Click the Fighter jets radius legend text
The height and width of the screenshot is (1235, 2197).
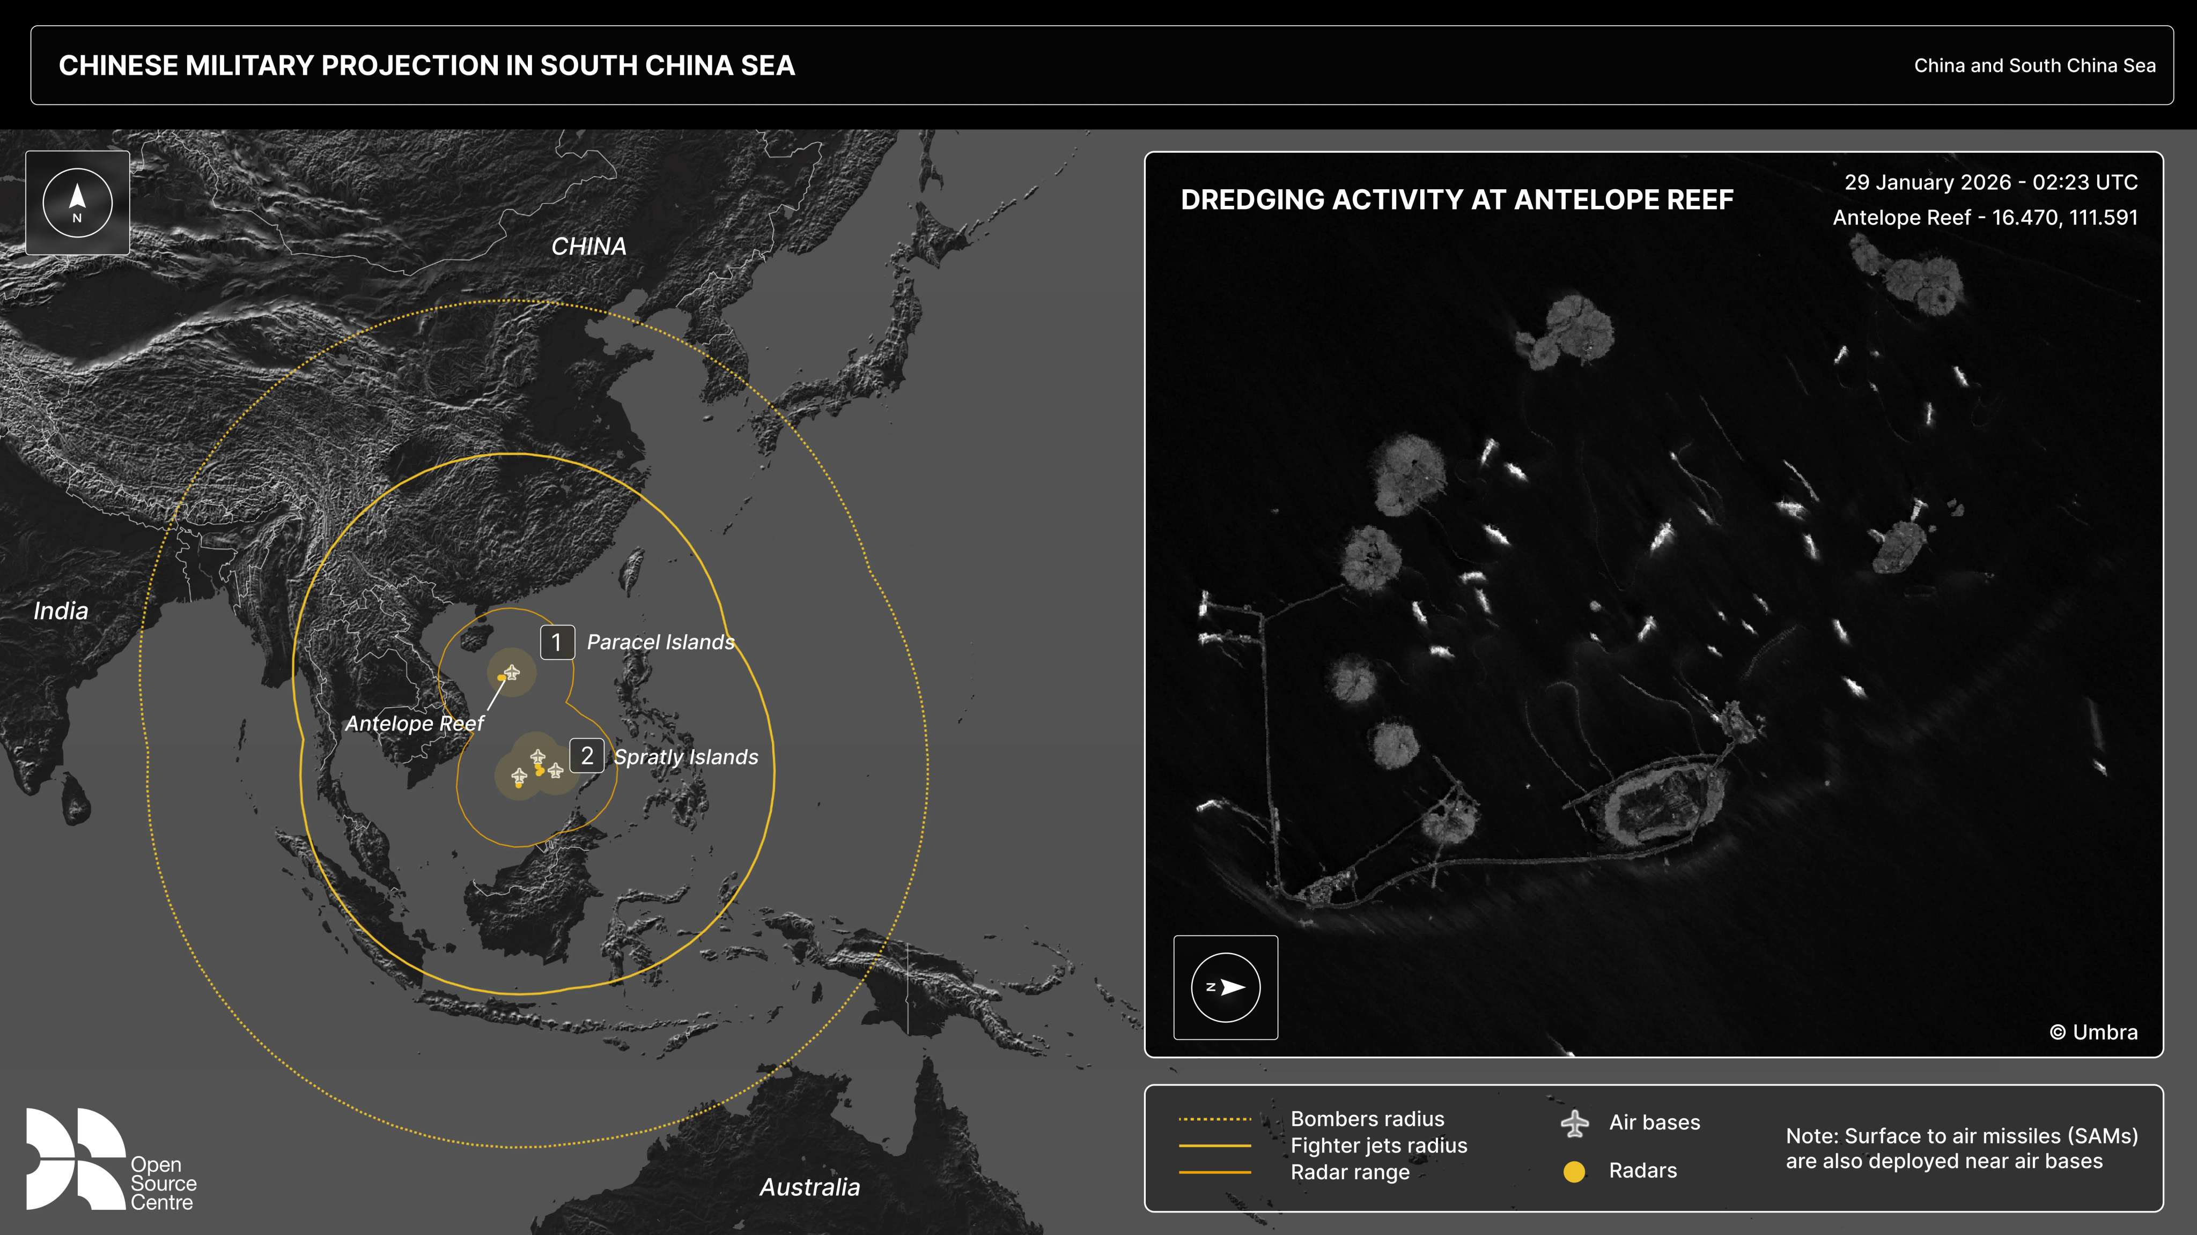pos(1378,1145)
